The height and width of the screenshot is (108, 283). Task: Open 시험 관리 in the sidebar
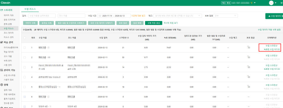click(x=8, y=65)
